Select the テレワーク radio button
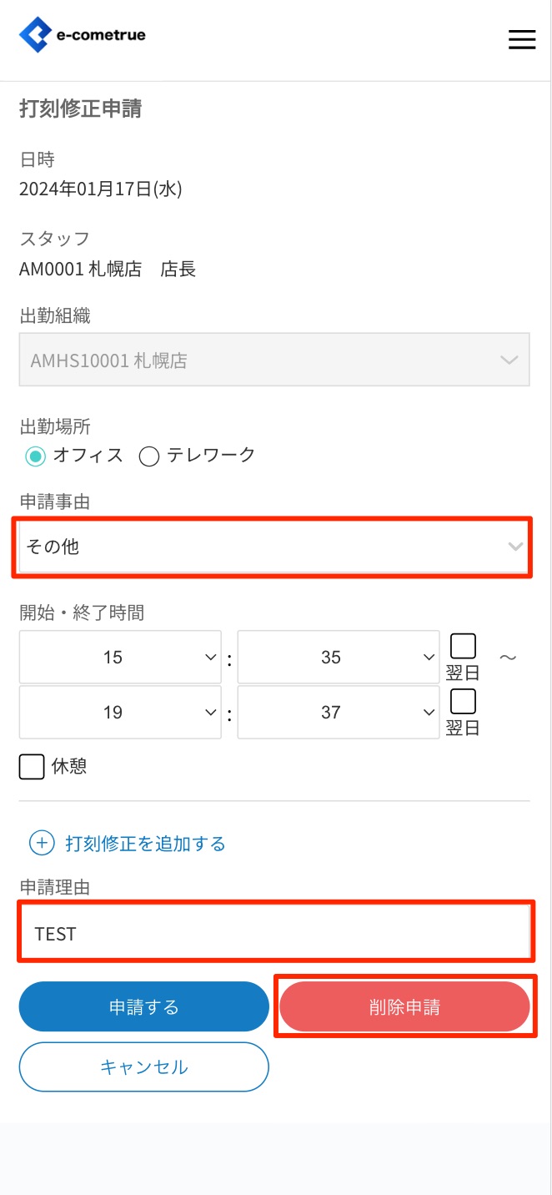The width and height of the screenshot is (552, 1195). click(149, 456)
